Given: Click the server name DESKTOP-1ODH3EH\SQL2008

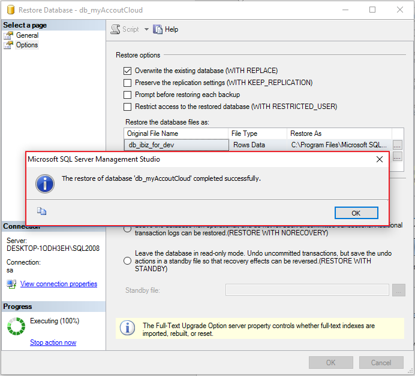Looking at the screenshot, I should coord(53,248).
